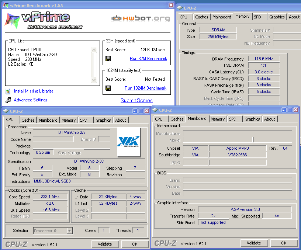Click the VIA logo in the Processor panel

(x=128, y=142)
